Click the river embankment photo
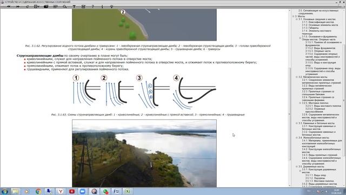346x195 pixels. tap(144, 153)
